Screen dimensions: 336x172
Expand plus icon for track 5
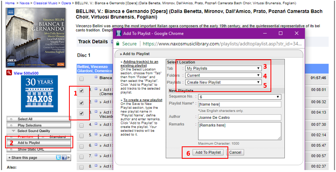[96, 134]
